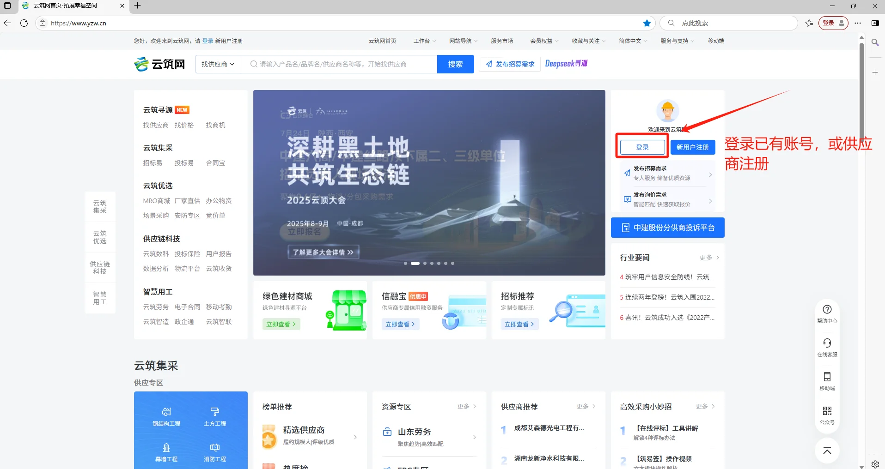
Task: Bookmark the page with the star icon
Action: pos(647,23)
